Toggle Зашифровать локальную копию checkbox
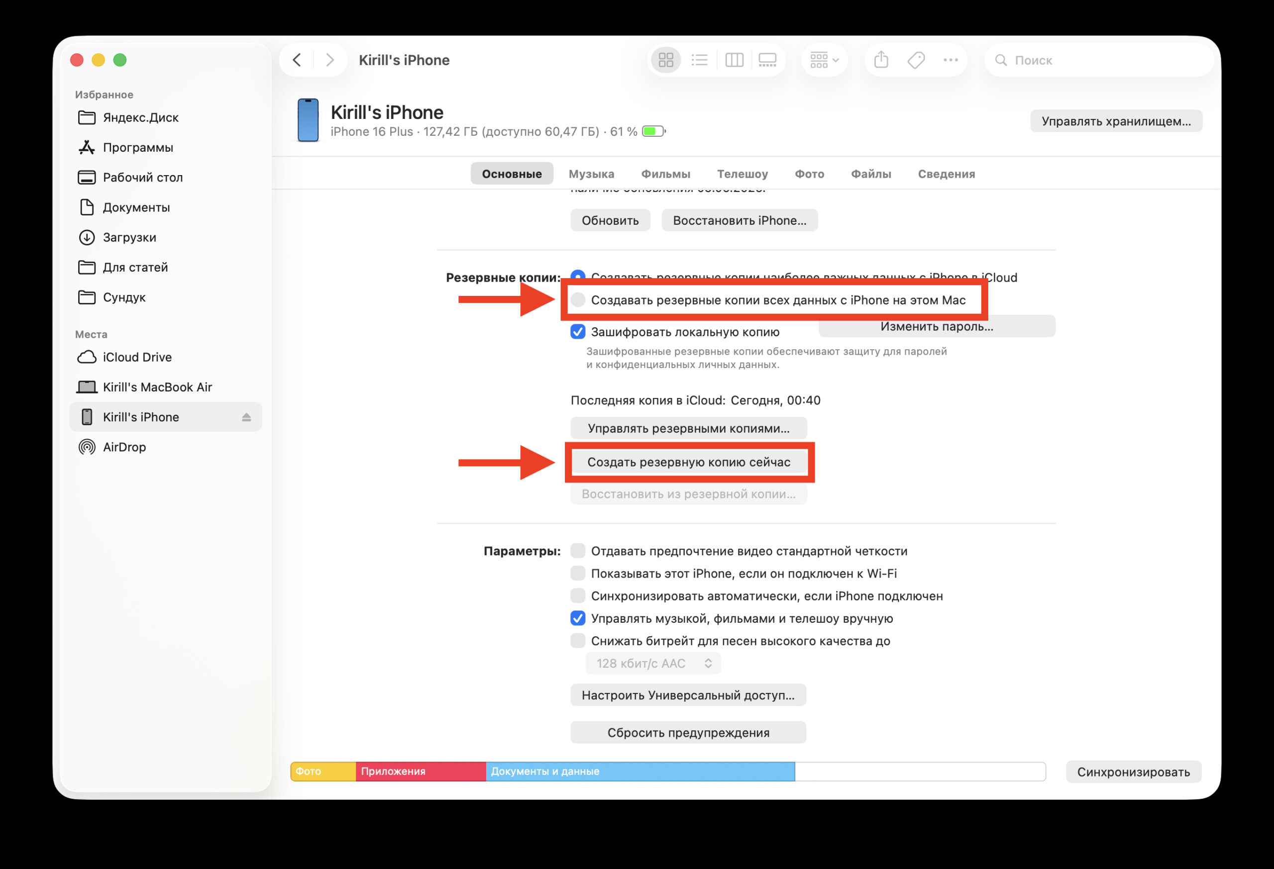Viewport: 1274px width, 869px height. click(x=578, y=331)
